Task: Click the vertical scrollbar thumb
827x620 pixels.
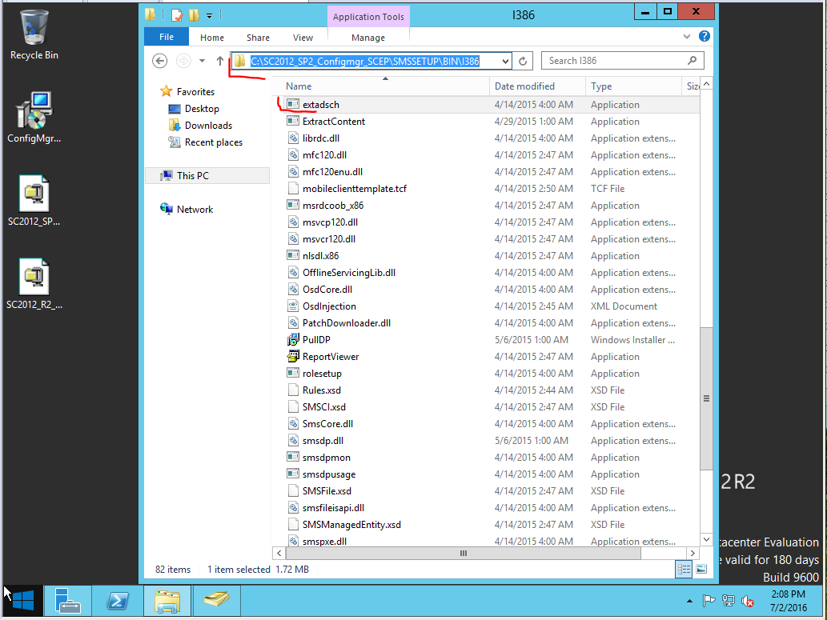Action: 706,398
